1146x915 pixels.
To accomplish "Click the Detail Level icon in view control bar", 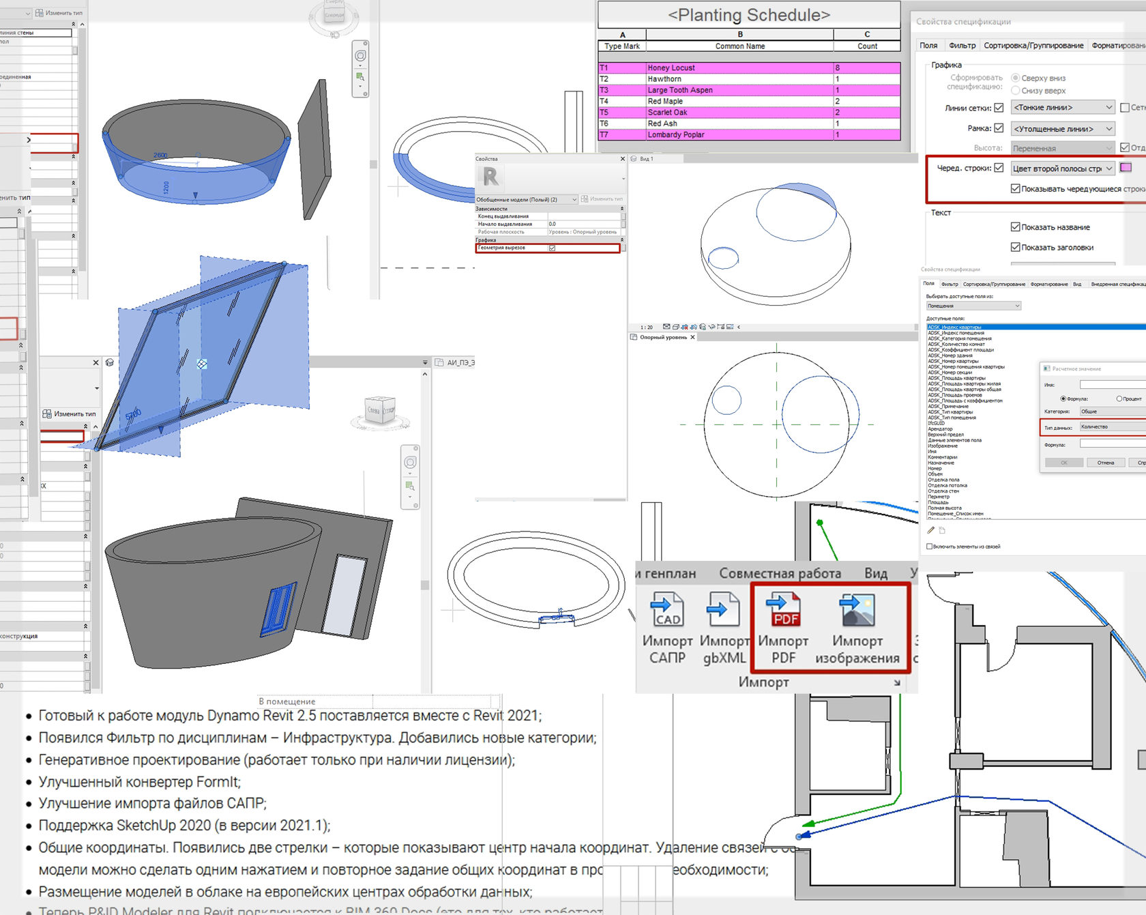I will point(666,327).
